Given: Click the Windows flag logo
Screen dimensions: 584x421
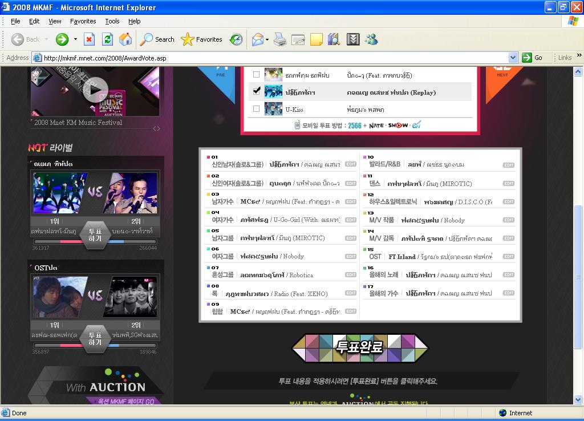Looking at the screenshot, I should point(573,21).
